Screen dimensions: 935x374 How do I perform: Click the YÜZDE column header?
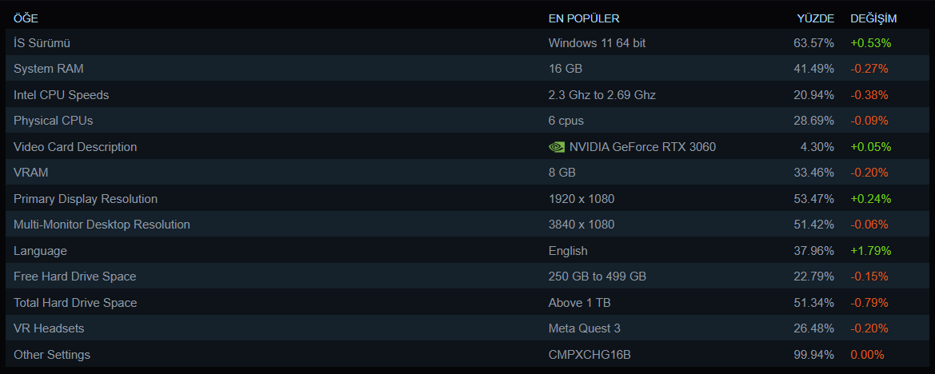tap(815, 18)
